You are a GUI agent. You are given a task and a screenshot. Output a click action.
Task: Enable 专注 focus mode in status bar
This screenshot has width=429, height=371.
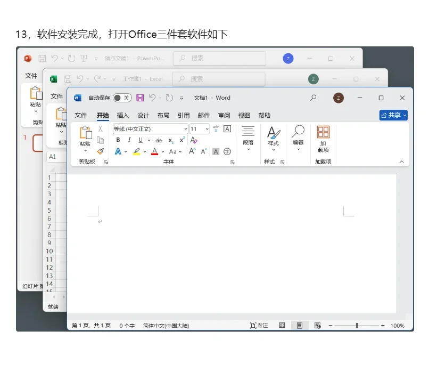(259, 325)
